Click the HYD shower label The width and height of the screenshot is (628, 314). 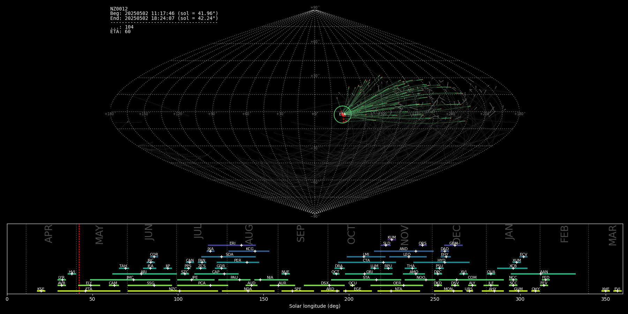pos(441,261)
